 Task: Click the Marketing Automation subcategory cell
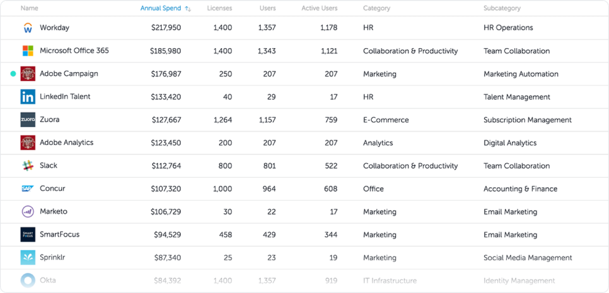[521, 73]
